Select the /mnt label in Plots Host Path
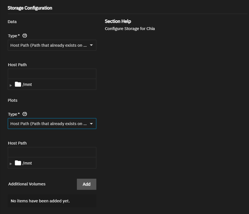Image resolution: width=249 pixels, height=214 pixels. [27, 163]
